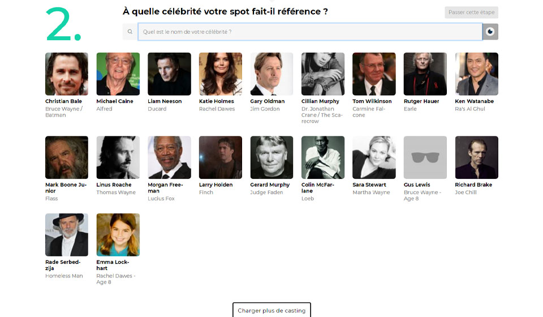Viewport: 543px width, 317px height.
Task: Pick Liam Neeson's portrait
Action: point(169,74)
